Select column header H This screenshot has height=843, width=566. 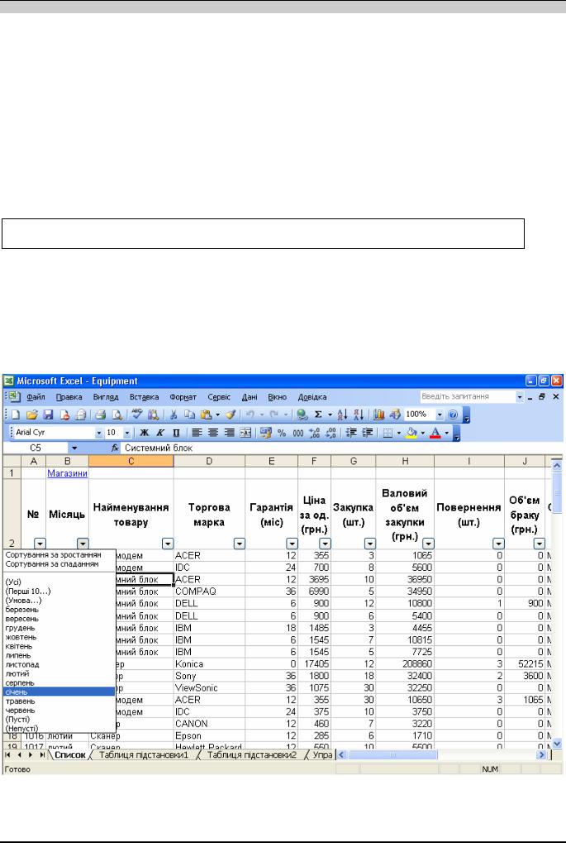[405, 462]
